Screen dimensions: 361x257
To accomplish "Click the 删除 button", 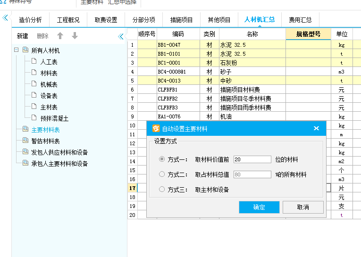I will pyautogui.click(x=42, y=36).
